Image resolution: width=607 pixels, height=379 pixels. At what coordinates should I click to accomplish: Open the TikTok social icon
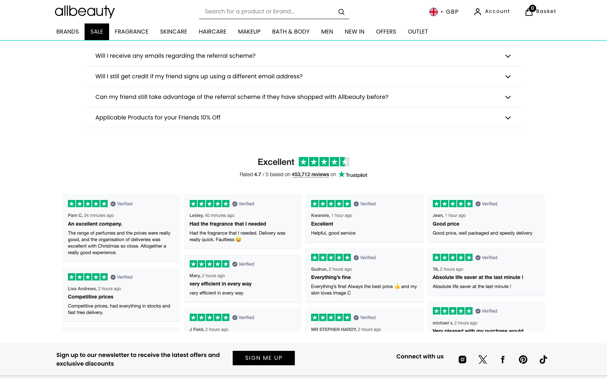[x=543, y=360]
